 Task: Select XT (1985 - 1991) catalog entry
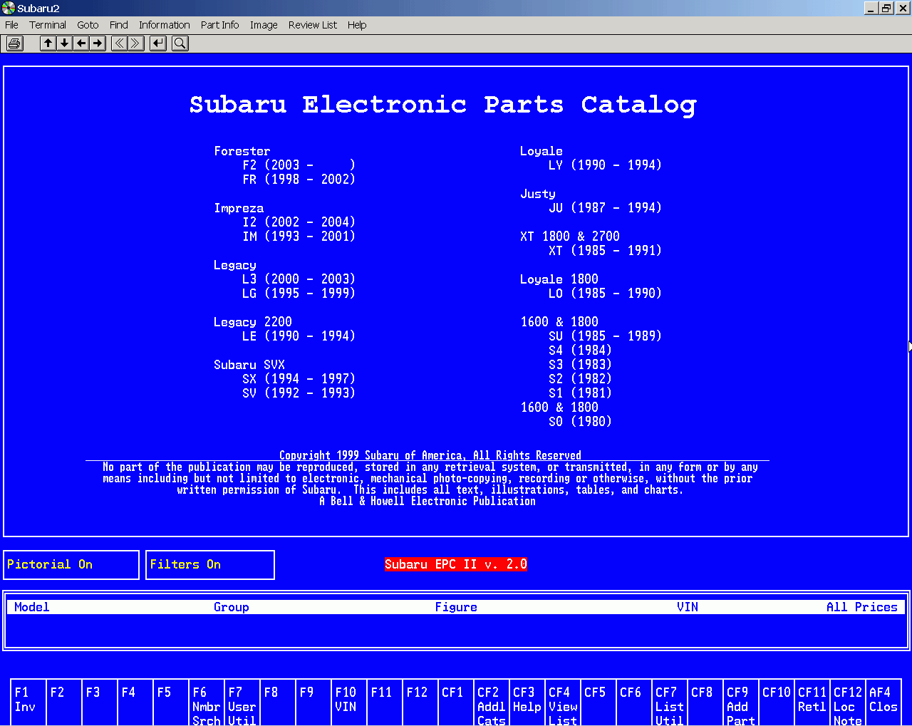click(x=605, y=251)
